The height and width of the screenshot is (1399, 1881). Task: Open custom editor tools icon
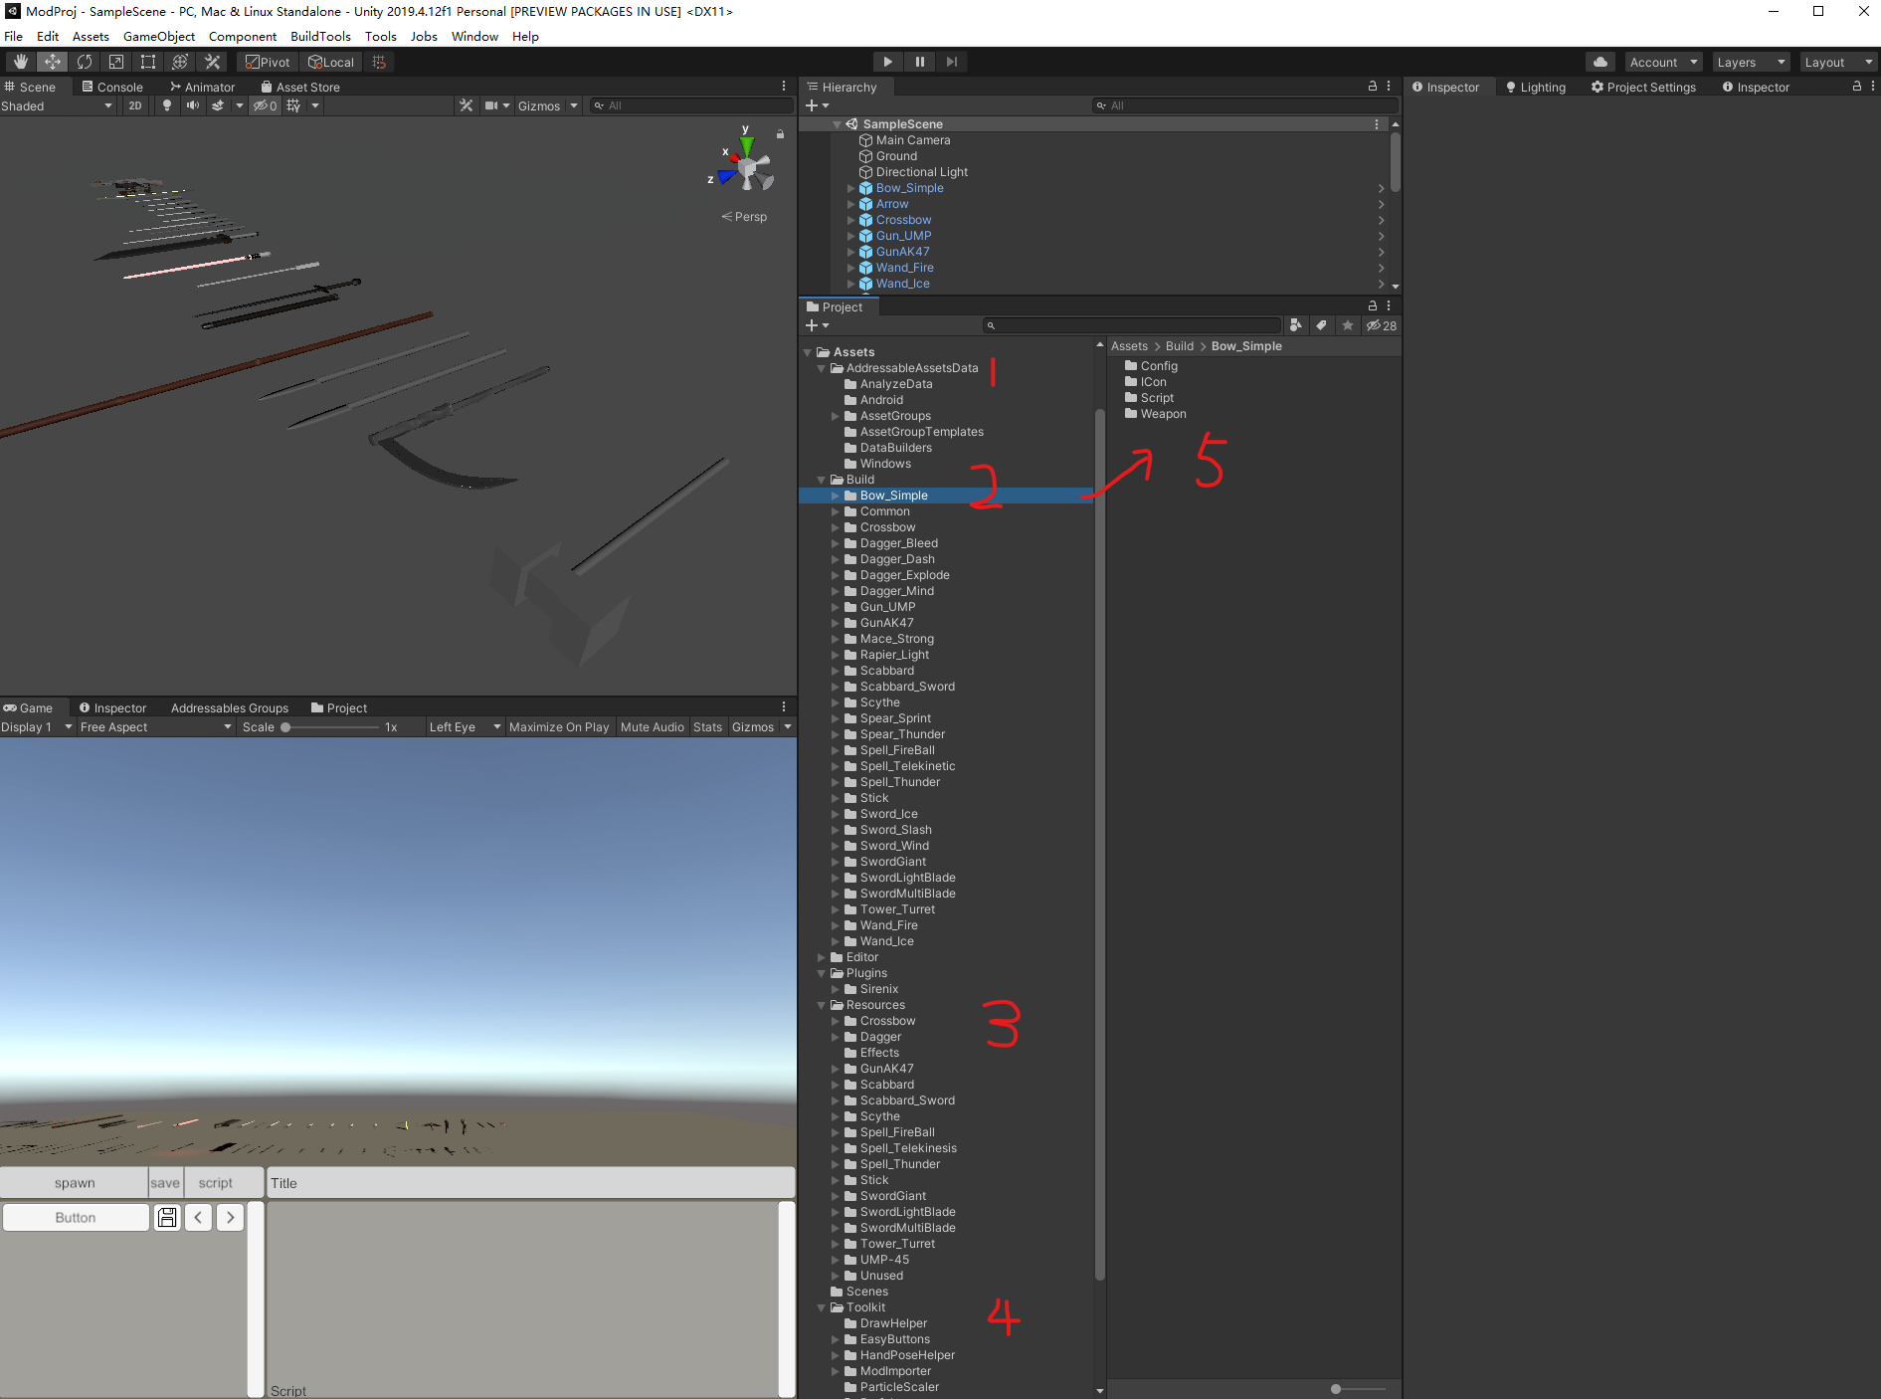(x=212, y=62)
